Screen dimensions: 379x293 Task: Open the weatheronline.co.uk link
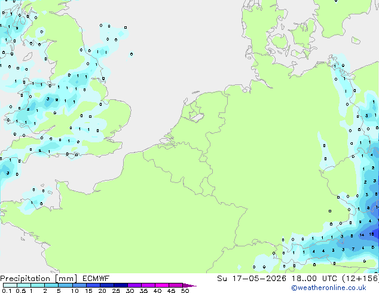329,288
